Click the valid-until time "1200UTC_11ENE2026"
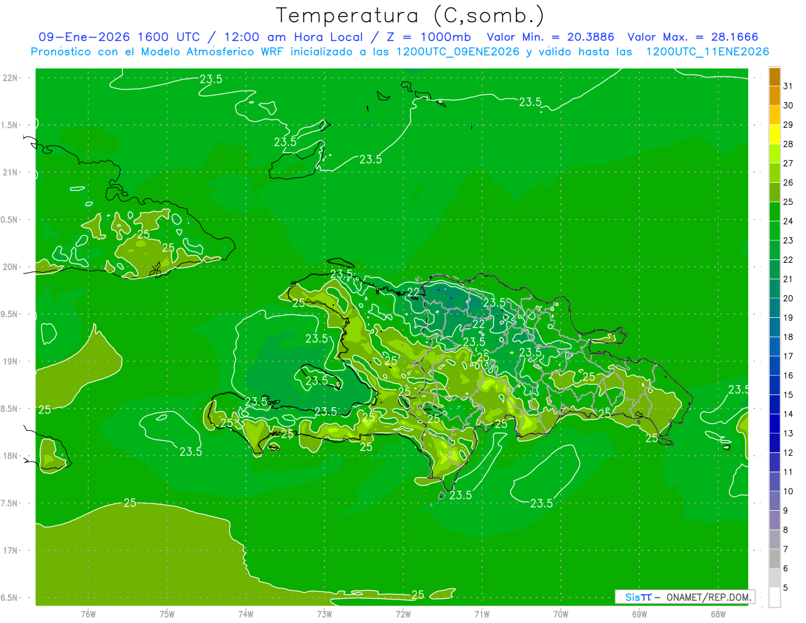The image size is (806, 623). (x=707, y=52)
